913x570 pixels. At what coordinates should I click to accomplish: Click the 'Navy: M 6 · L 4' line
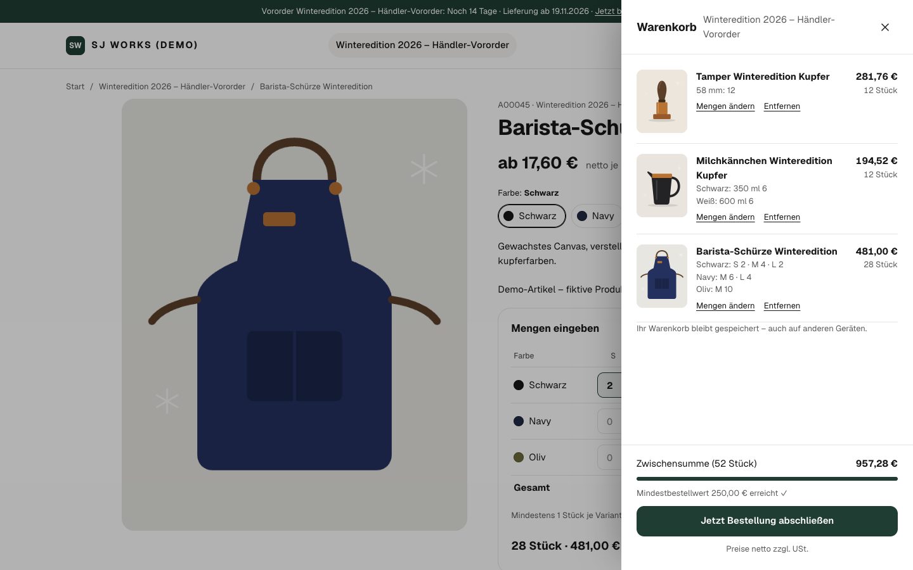click(x=723, y=277)
